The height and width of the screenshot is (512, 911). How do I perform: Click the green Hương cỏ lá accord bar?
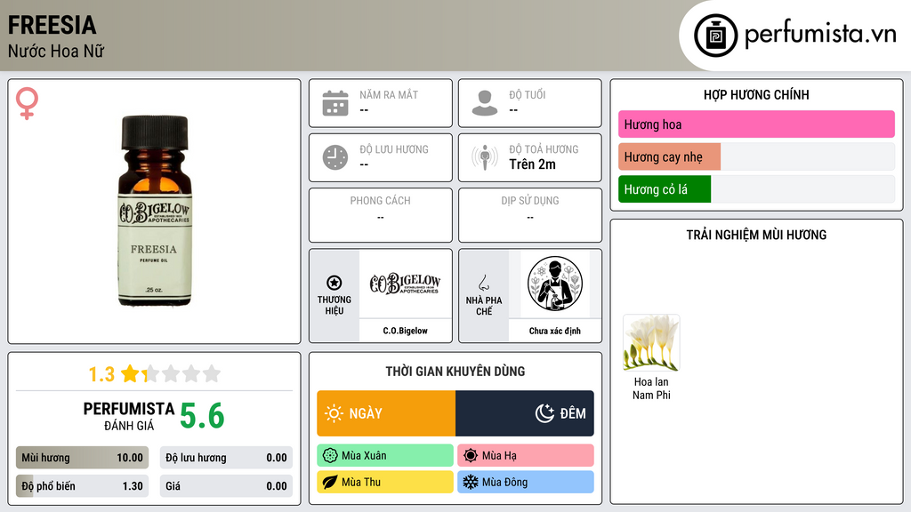pos(756,189)
